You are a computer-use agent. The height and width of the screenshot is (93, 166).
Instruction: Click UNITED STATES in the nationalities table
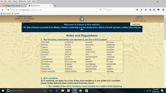pyautogui.click(x=71, y=72)
